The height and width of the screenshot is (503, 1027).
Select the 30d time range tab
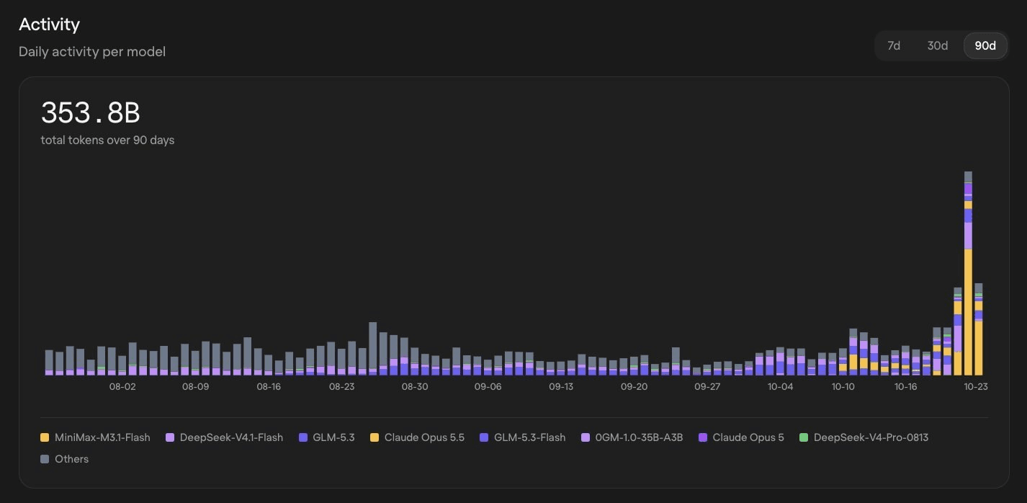[937, 45]
